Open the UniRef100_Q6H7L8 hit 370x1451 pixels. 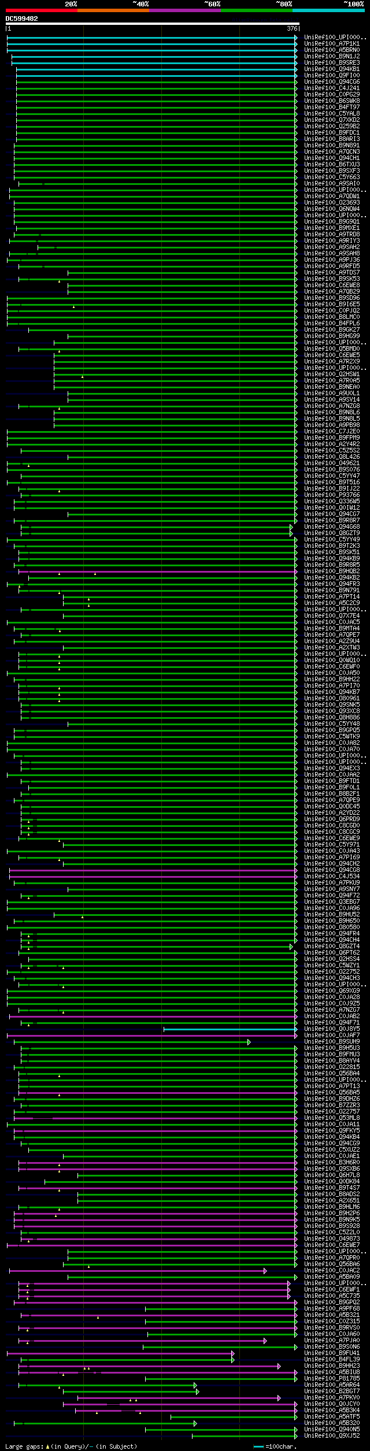pos(332,1175)
